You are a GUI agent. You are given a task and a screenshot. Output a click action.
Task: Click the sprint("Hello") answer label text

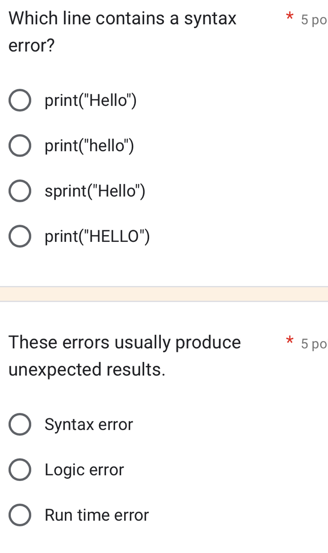tap(95, 191)
